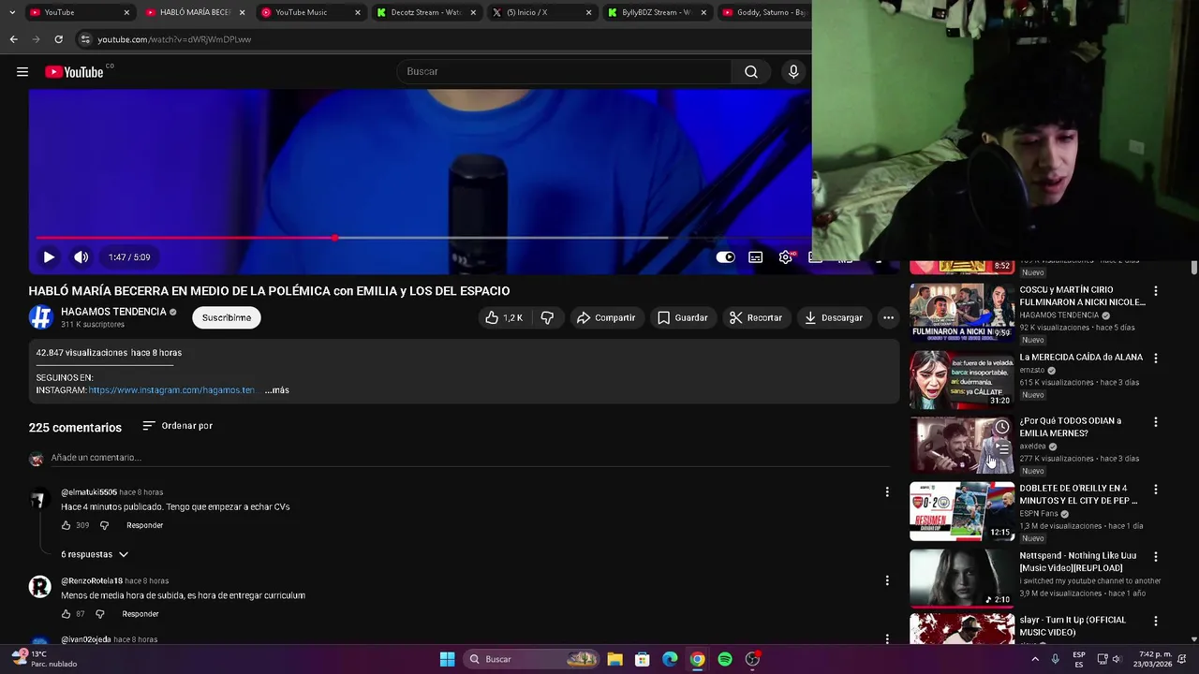Click the Suscribirme button

click(227, 318)
